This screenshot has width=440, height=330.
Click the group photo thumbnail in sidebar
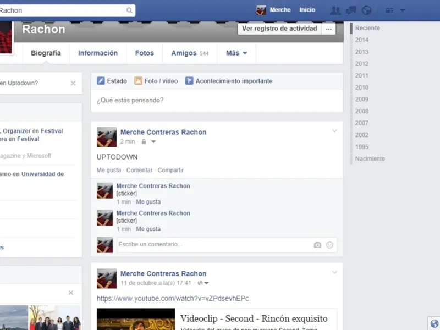(x=55, y=318)
